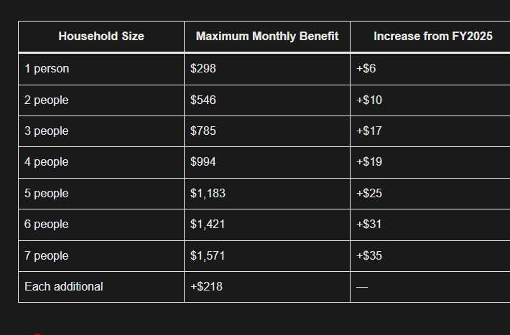Click the $546 benefit amount
The width and height of the screenshot is (510, 335).
203,100
